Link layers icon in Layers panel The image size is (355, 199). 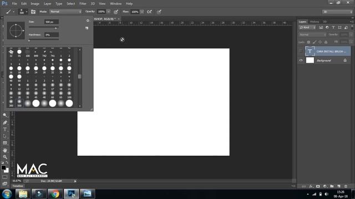[304, 186]
